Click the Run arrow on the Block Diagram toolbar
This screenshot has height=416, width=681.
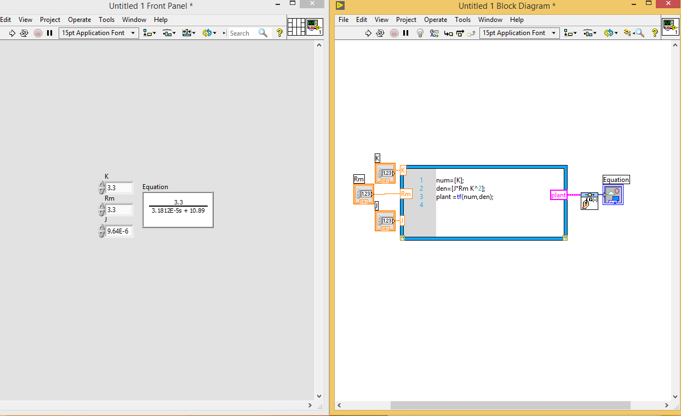click(368, 33)
